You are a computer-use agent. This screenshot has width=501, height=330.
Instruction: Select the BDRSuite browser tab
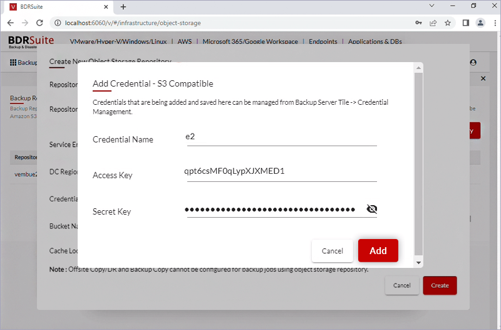pyautogui.click(x=59, y=7)
